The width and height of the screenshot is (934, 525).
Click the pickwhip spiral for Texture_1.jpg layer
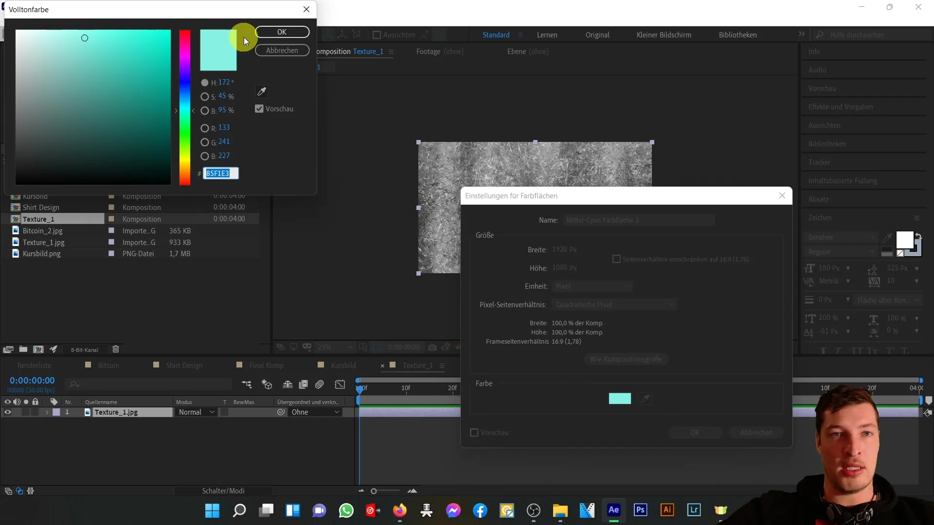[x=281, y=412]
